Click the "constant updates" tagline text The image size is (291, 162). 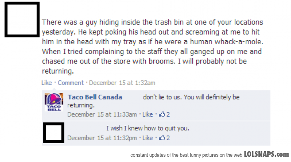(x=186, y=155)
